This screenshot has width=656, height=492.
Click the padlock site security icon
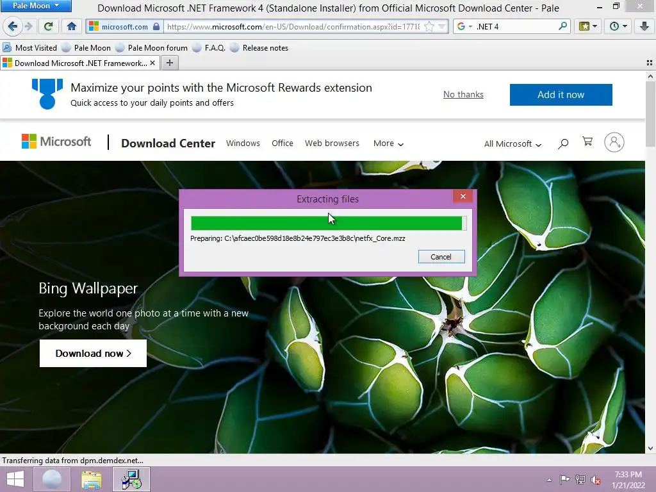[x=156, y=26]
